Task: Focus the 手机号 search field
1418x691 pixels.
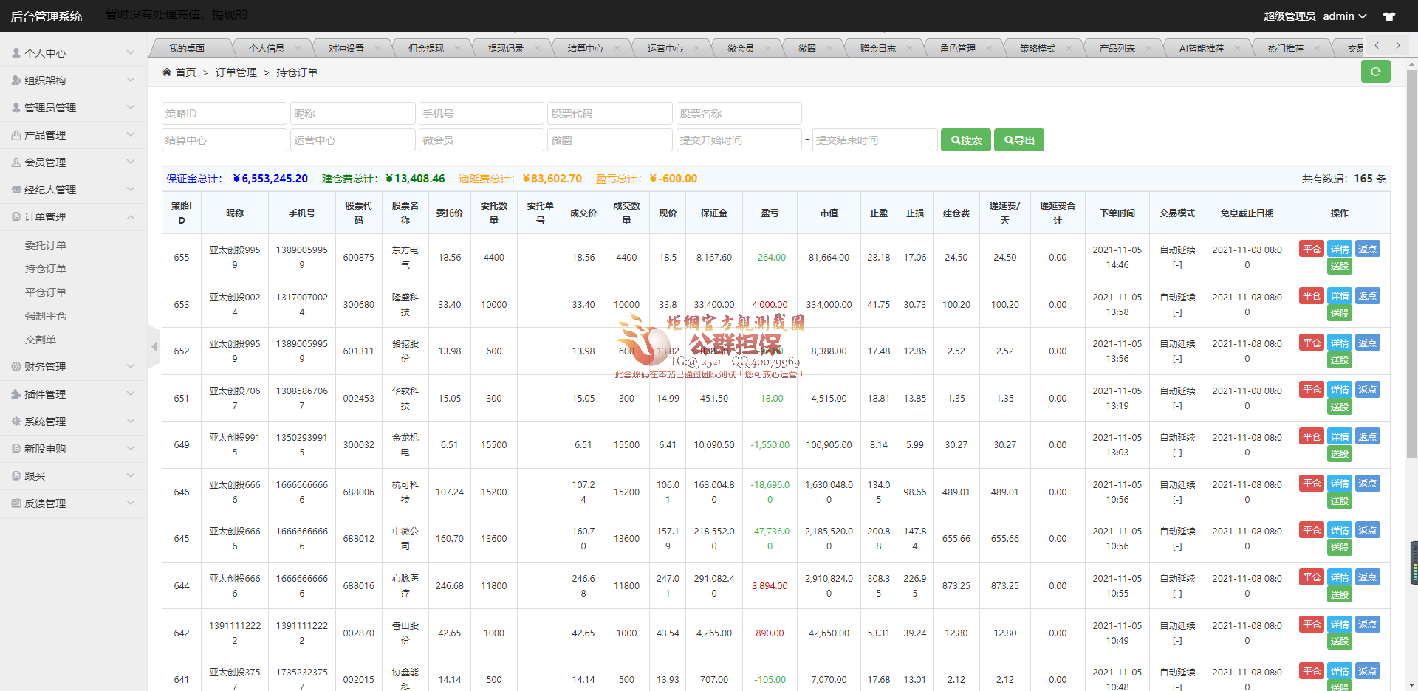Action: (x=482, y=114)
